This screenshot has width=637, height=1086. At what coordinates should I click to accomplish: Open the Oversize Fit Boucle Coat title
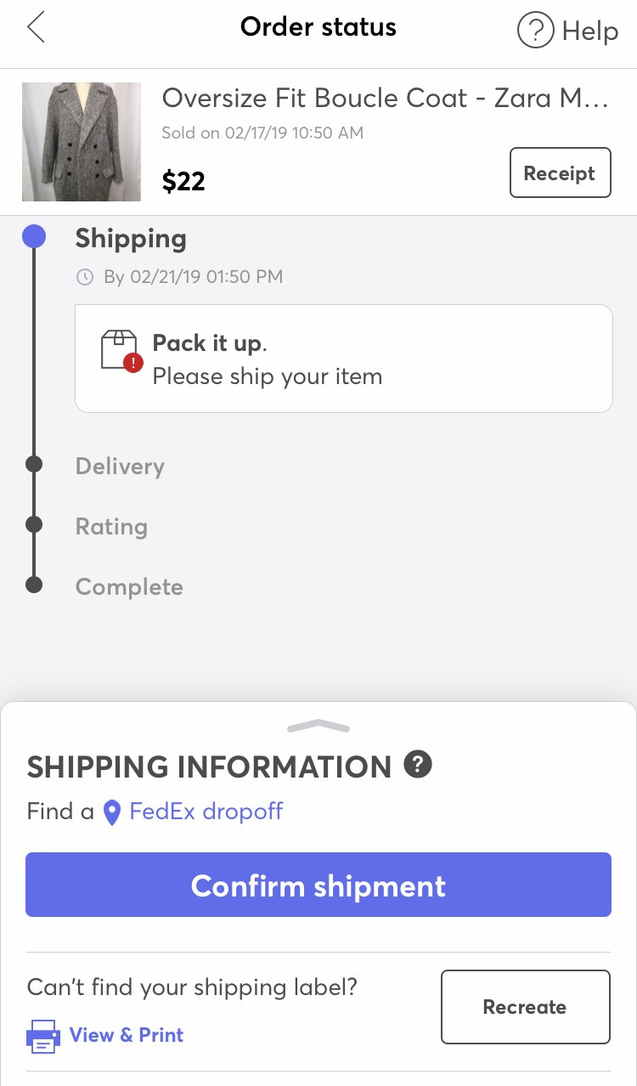click(x=386, y=99)
